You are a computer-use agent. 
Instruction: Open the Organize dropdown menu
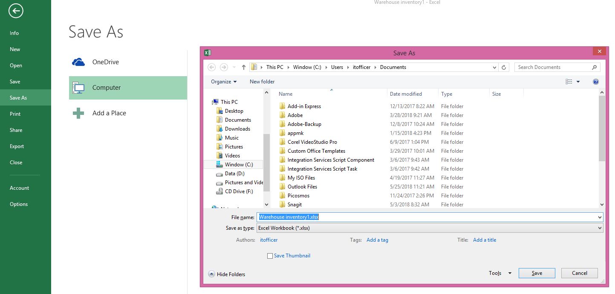pyautogui.click(x=224, y=82)
